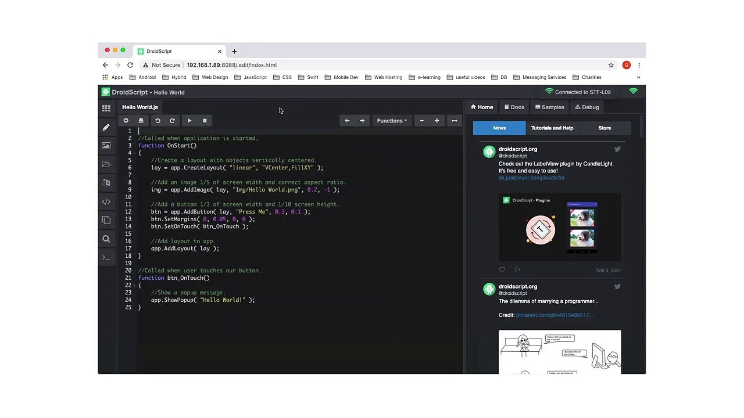Select the Hello World.js file tab
The width and height of the screenshot is (744, 418).
point(140,107)
